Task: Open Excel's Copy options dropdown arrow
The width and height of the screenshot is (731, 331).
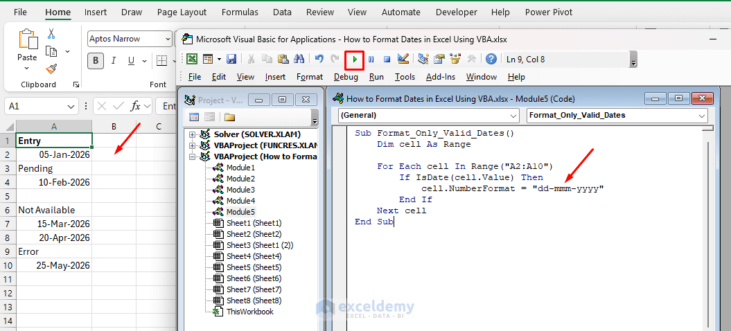Action: tap(68, 51)
